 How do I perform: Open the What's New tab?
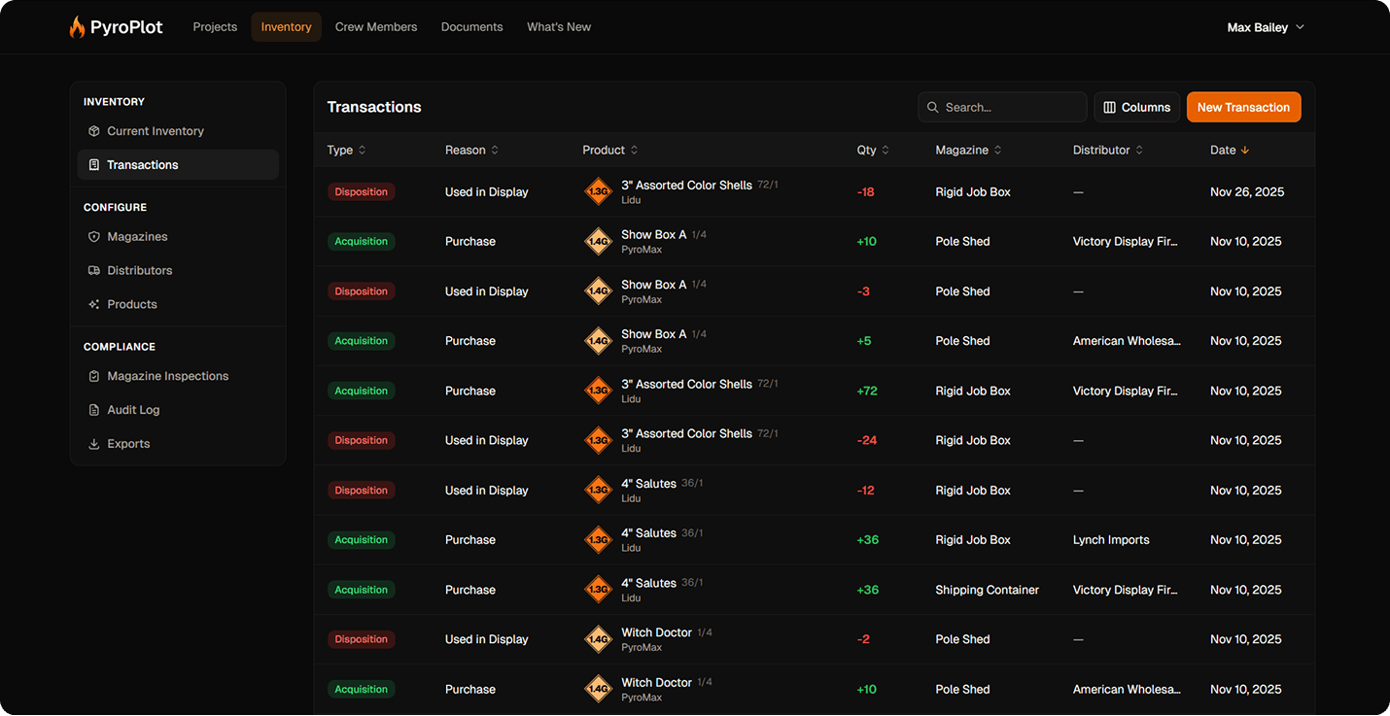click(559, 27)
